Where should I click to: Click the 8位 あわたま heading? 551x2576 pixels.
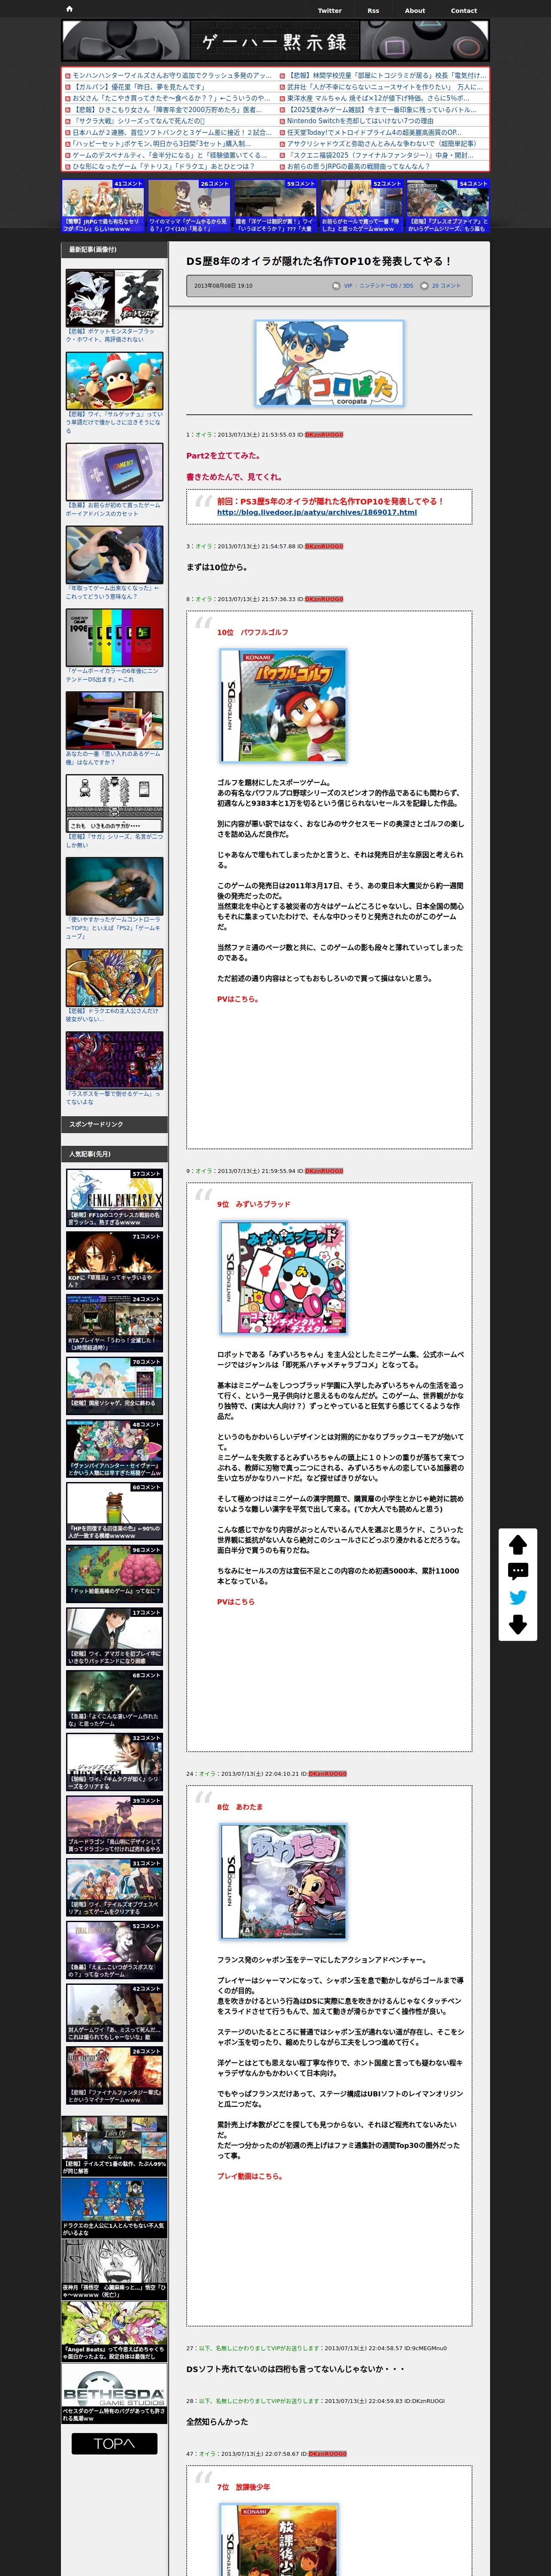(240, 1807)
